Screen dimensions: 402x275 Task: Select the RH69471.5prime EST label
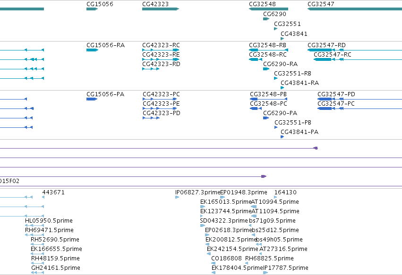(49, 230)
